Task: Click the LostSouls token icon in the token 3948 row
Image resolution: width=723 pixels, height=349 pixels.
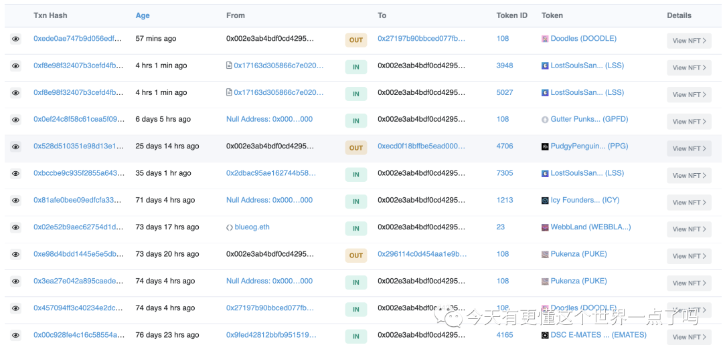Action: click(545, 66)
